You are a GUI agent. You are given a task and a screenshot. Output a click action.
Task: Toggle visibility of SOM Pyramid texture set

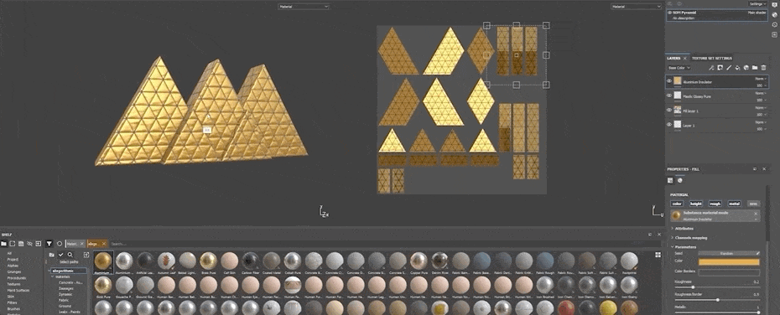click(x=670, y=12)
